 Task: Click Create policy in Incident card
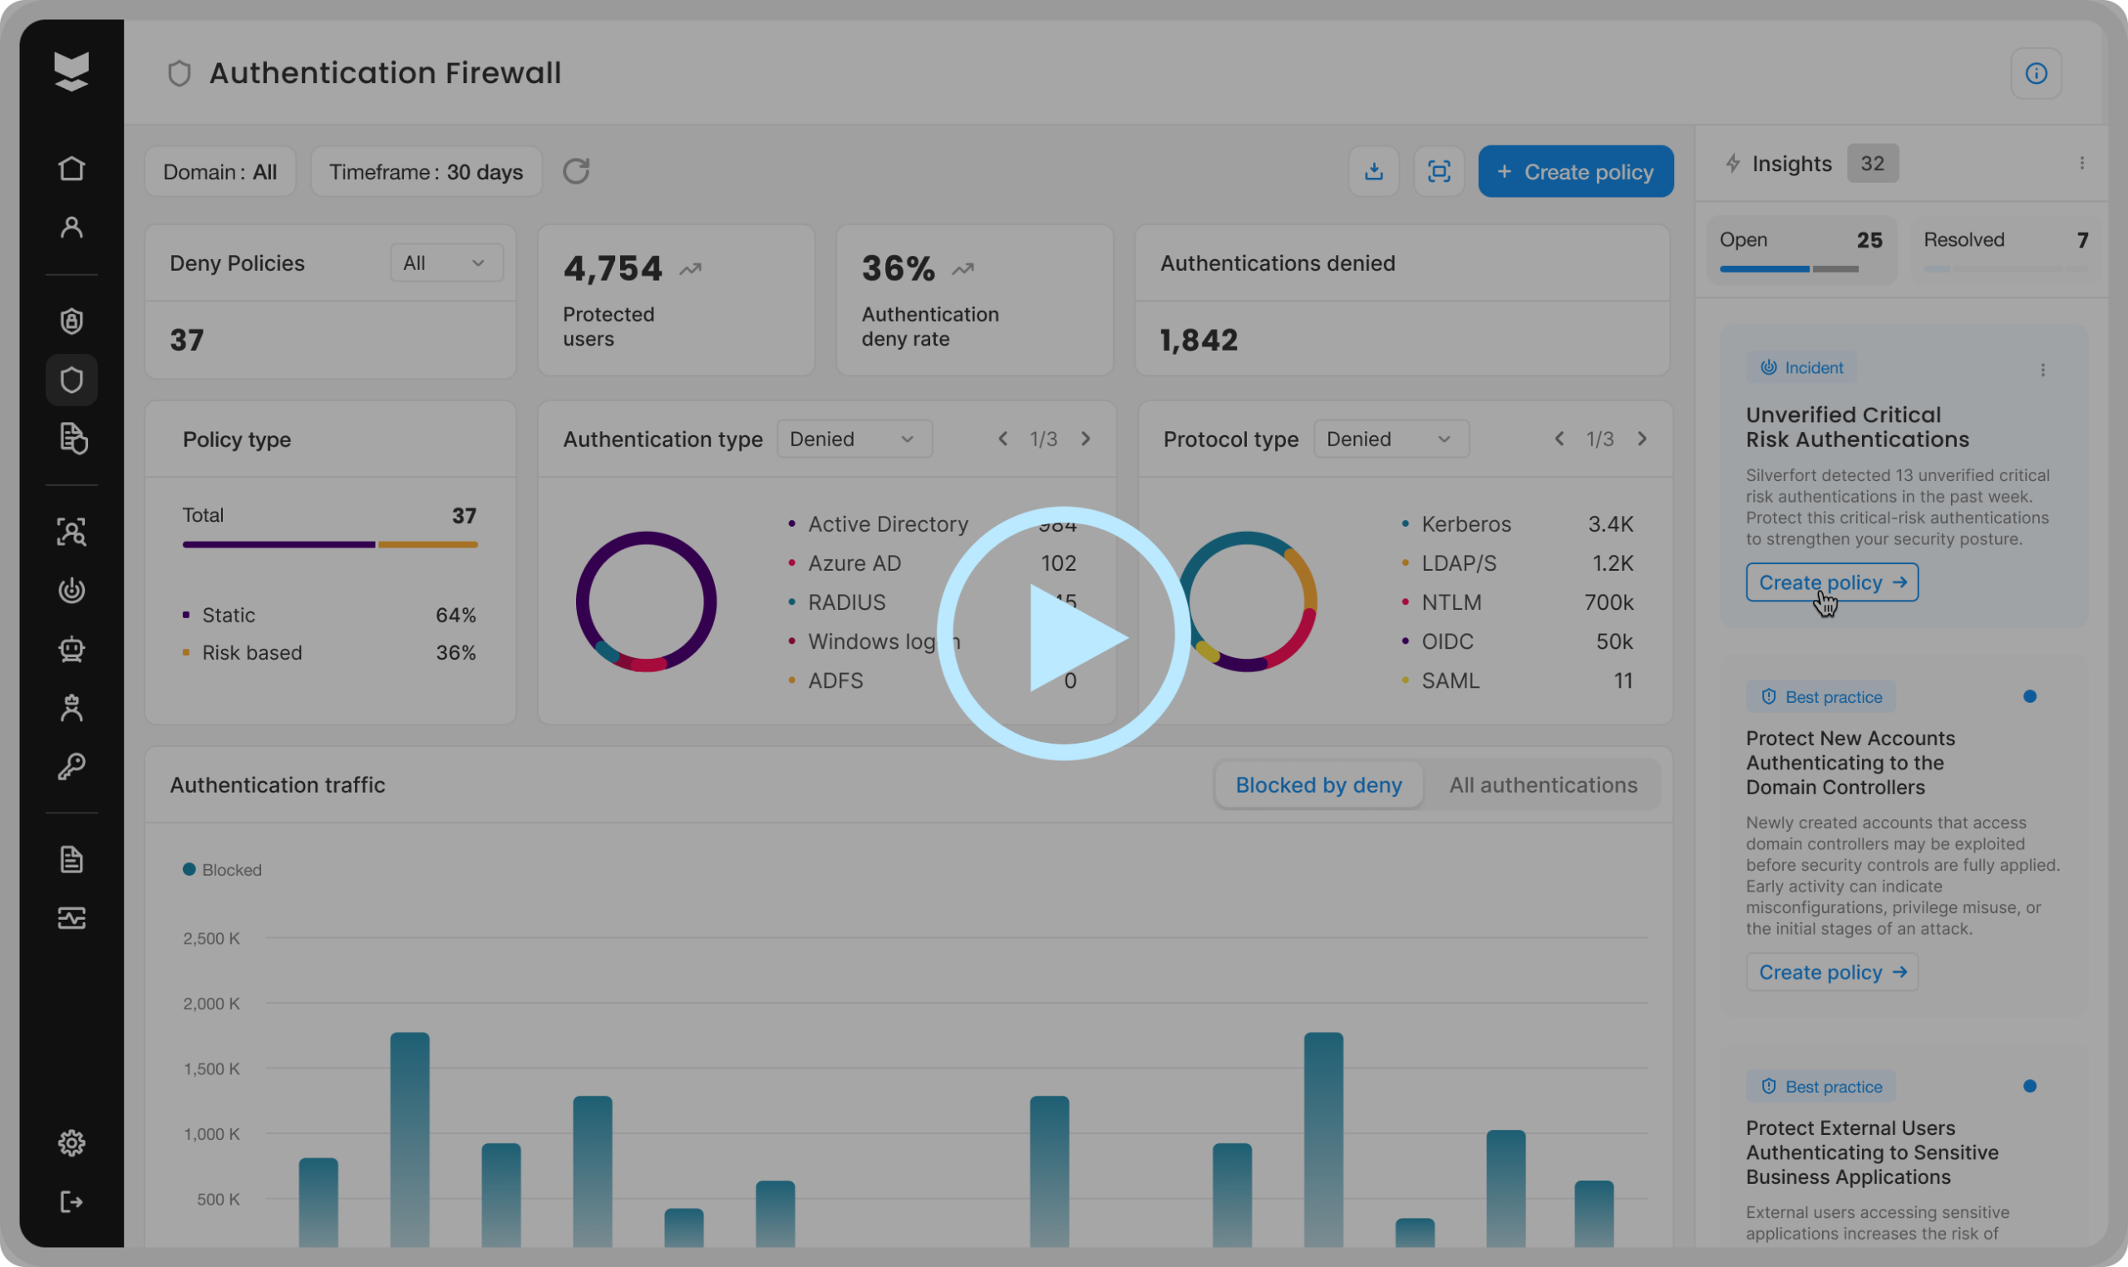(x=1832, y=582)
